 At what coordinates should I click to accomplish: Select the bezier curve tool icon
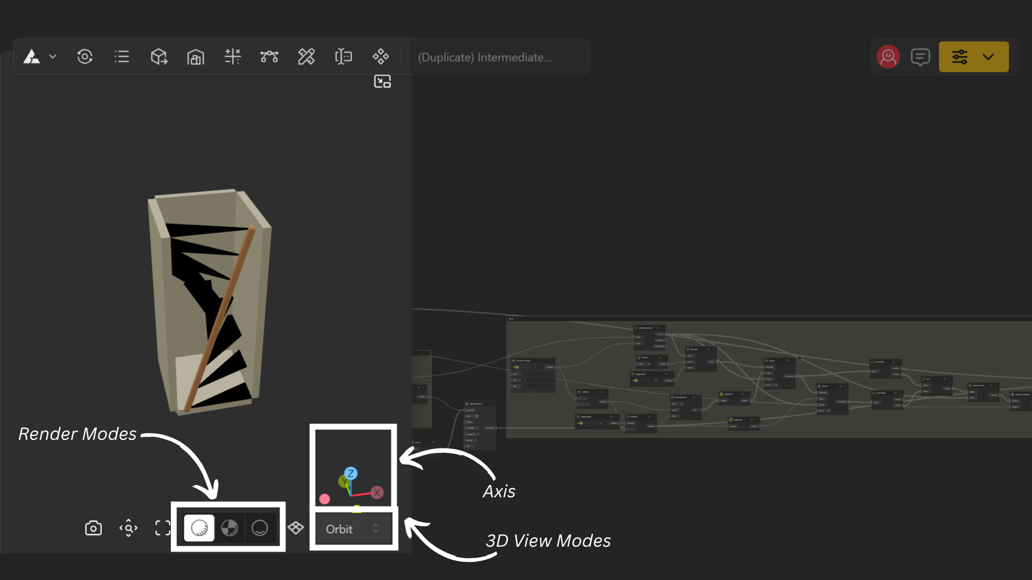pos(269,56)
